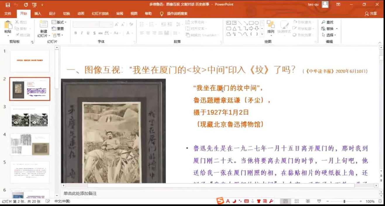The width and height of the screenshot is (385, 206).
Task: Open the File (文件) tab
Action: click(x=8, y=14)
